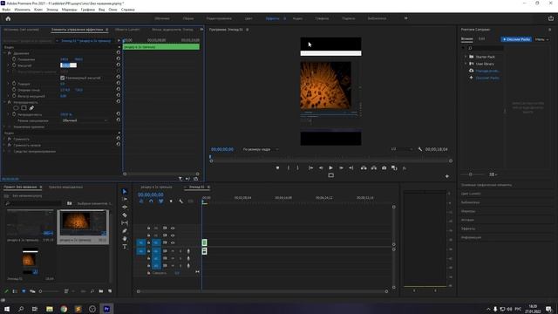The width and height of the screenshot is (558, 314).
Task: Add a marker in the timeline header
Action: click(x=171, y=201)
